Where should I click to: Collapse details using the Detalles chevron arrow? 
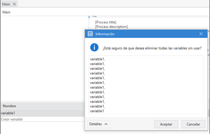tap(106, 124)
